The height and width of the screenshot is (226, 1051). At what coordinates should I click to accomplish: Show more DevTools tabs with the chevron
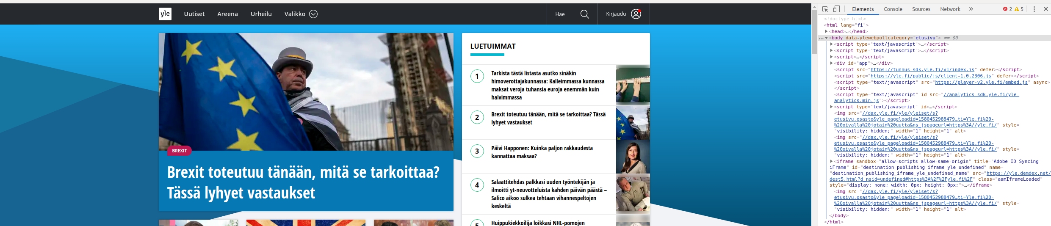[x=971, y=9]
